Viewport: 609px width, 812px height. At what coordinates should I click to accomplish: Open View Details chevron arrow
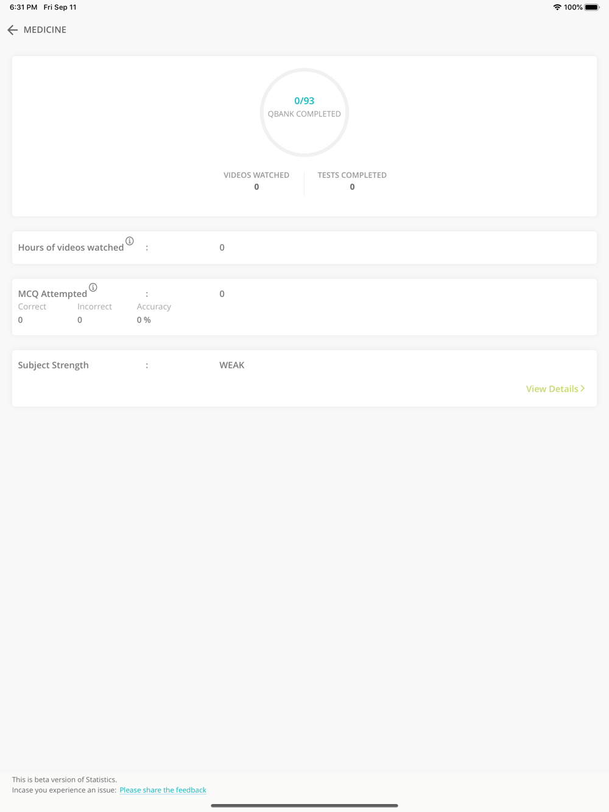click(x=583, y=388)
